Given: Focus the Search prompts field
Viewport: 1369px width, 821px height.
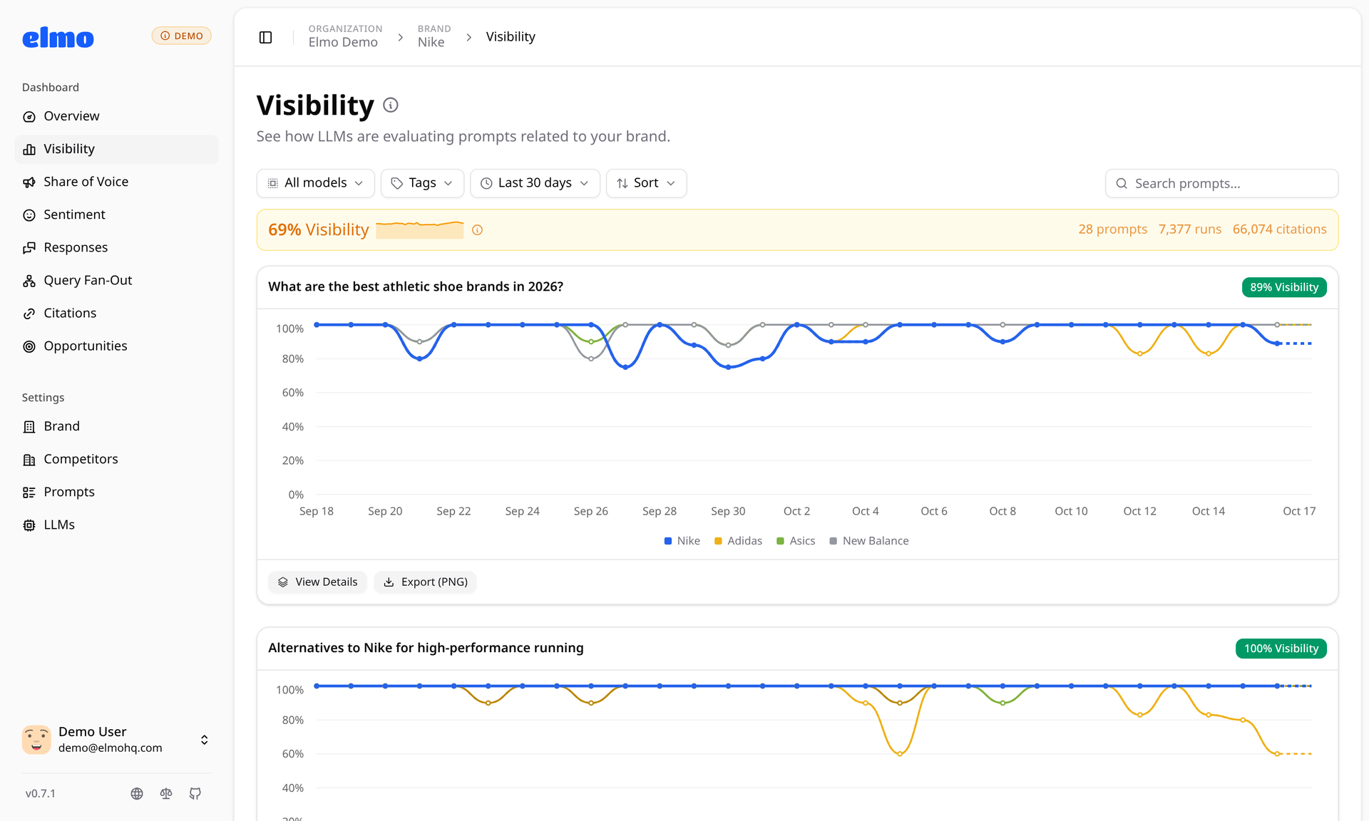Looking at the screenshot, I should [x=1221, y=183].
